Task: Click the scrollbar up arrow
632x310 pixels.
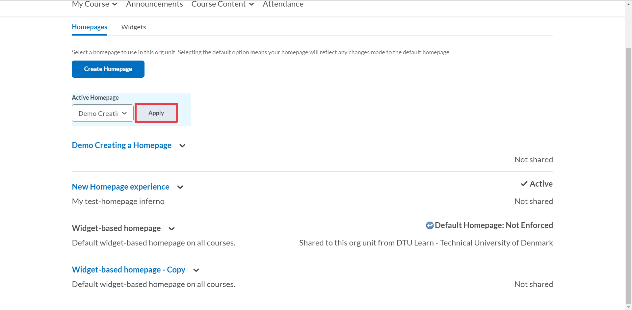Action: pyautogui.click(x=628, y=4)
